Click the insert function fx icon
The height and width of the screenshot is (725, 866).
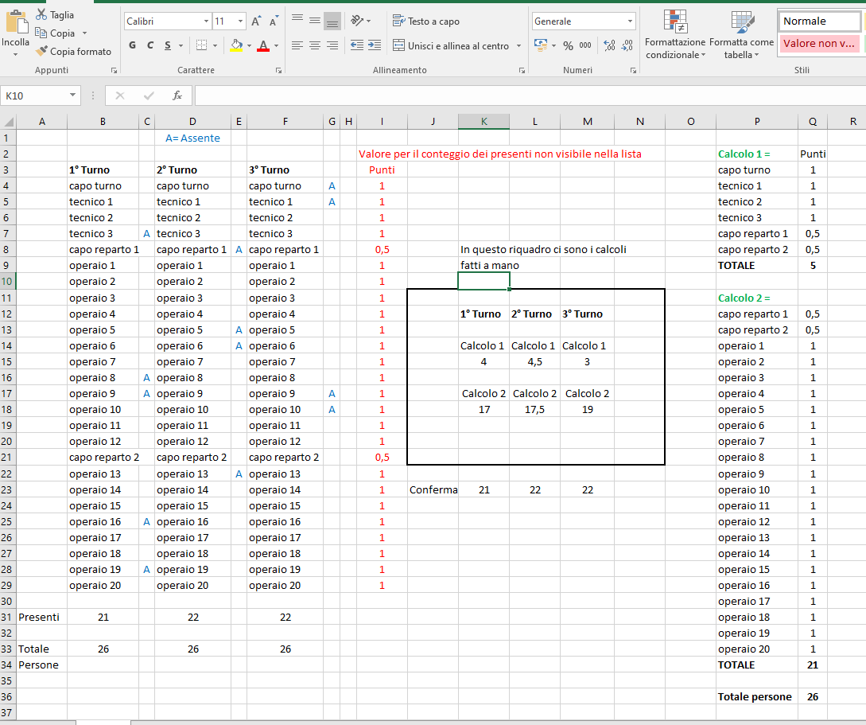[x=177, y=95]
